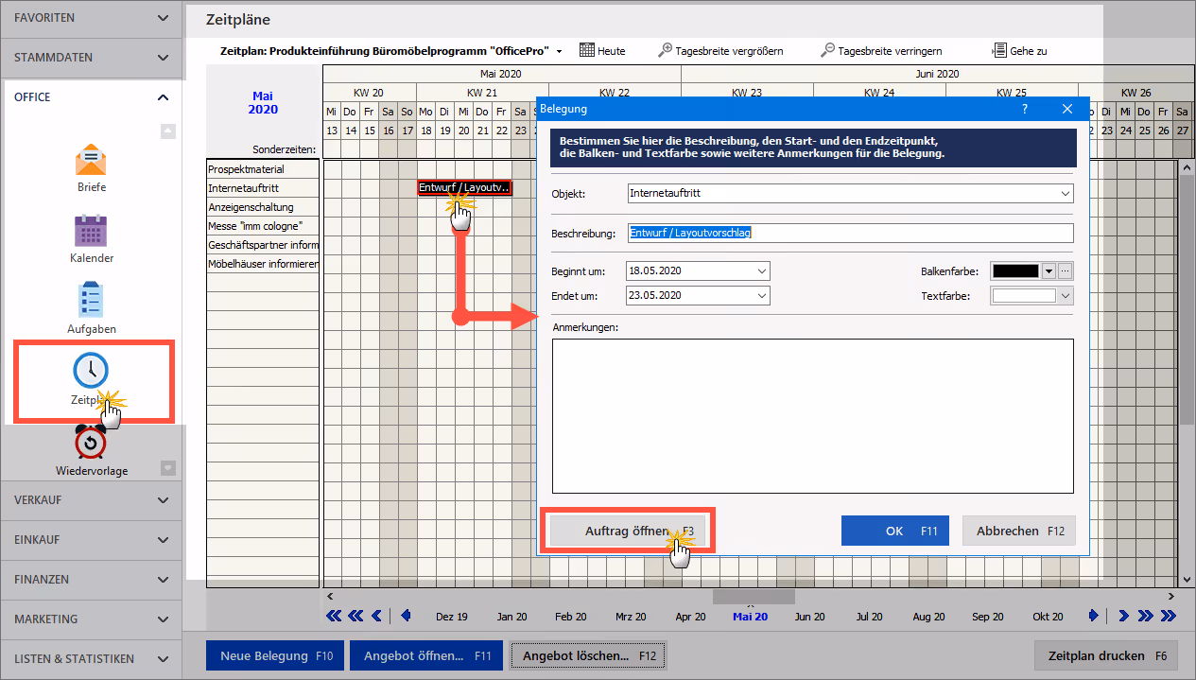
Task: Click the Beschreibung text field
Action: pyautogui.click(x=850, y=233)
